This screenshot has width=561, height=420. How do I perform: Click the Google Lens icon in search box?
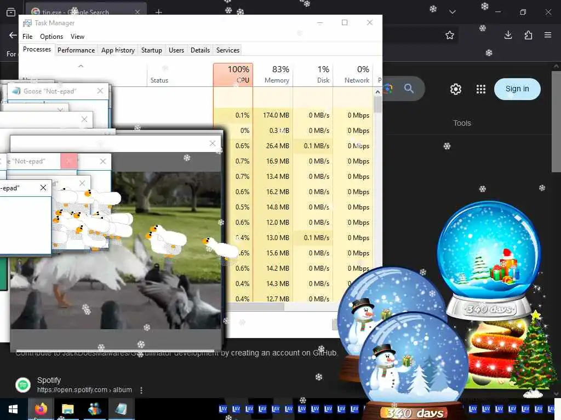pyautogui.click(x=388, y=88)
